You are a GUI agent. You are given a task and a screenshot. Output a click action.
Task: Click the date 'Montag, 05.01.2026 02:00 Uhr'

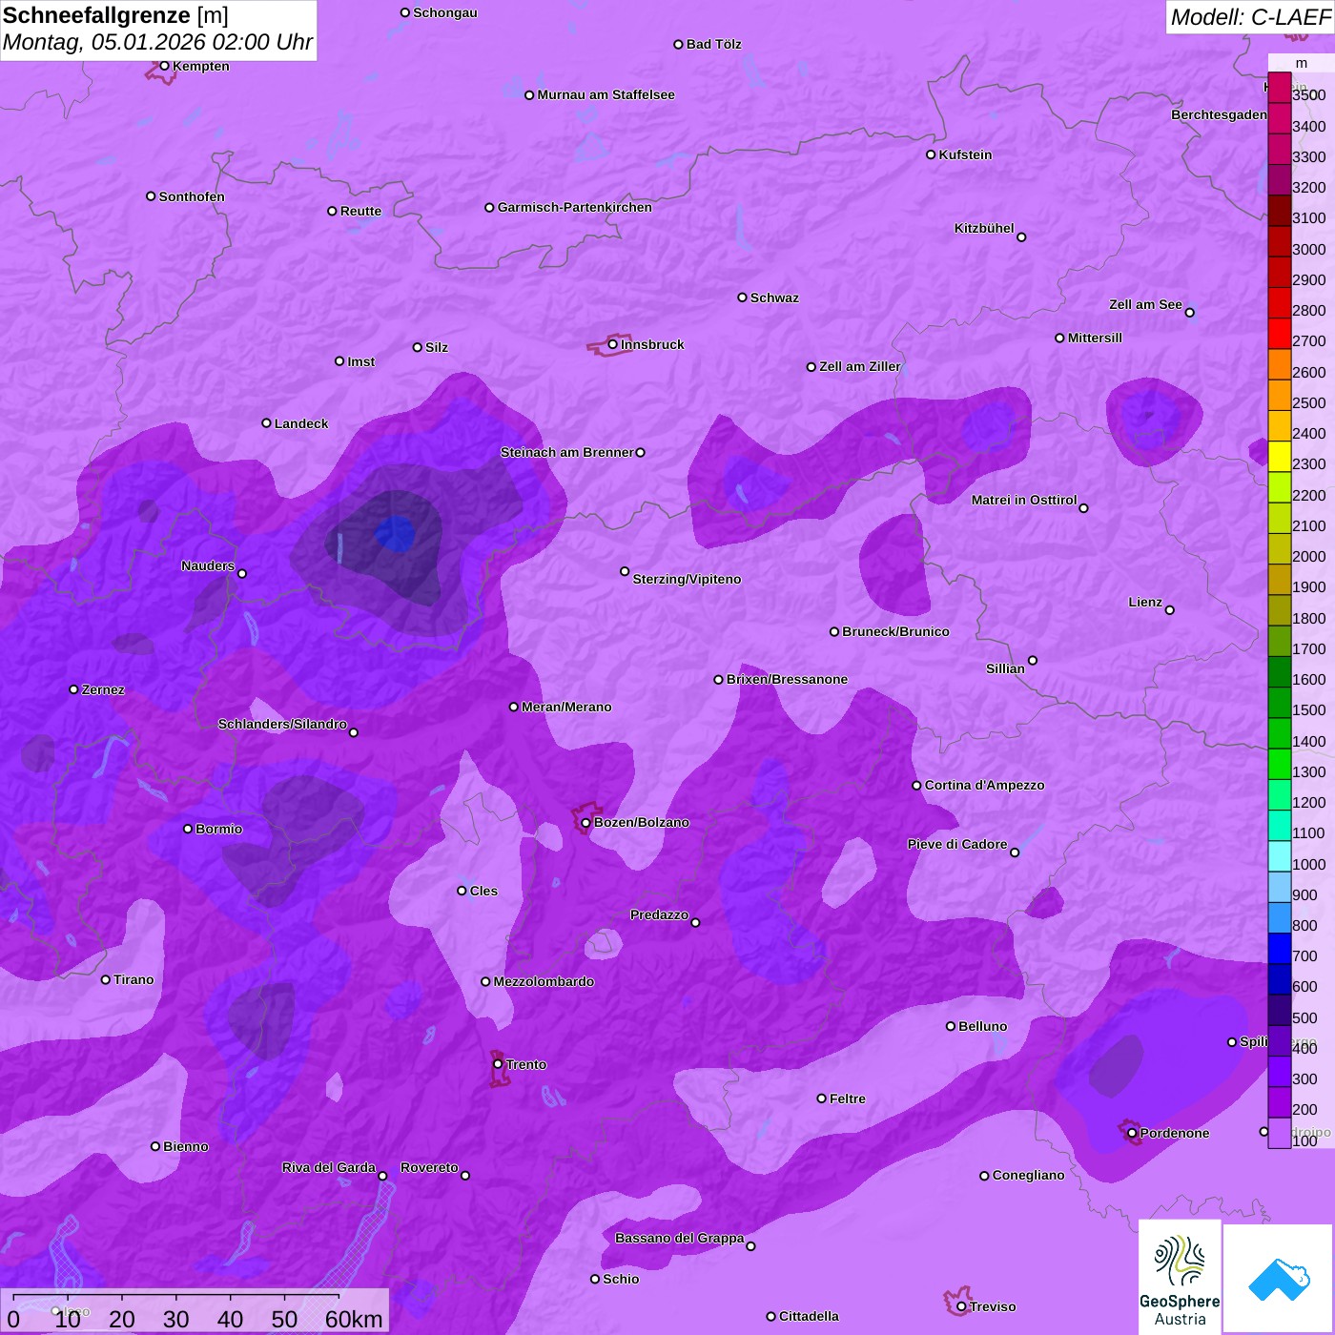point(157,42)
